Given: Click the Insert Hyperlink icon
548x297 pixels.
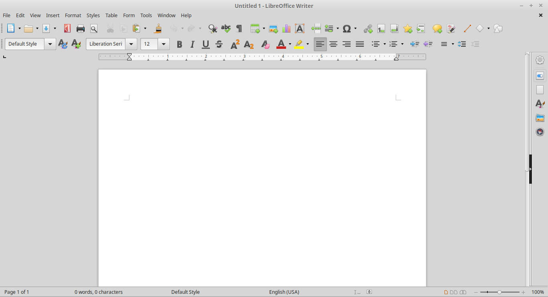Looking at the screenshot, I should click(368, 28).
